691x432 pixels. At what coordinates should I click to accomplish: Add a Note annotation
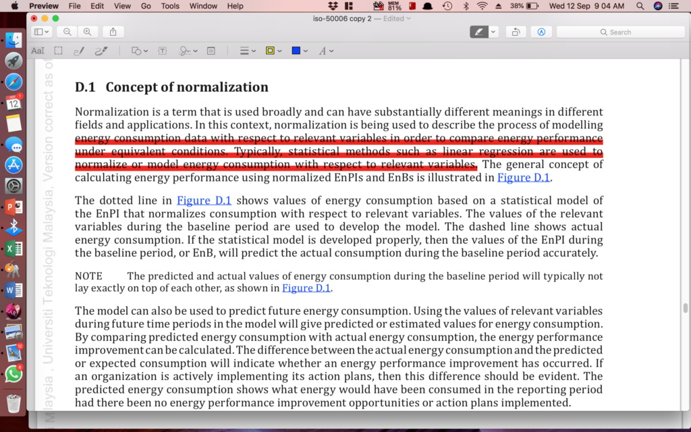click(x=211, y=51)
